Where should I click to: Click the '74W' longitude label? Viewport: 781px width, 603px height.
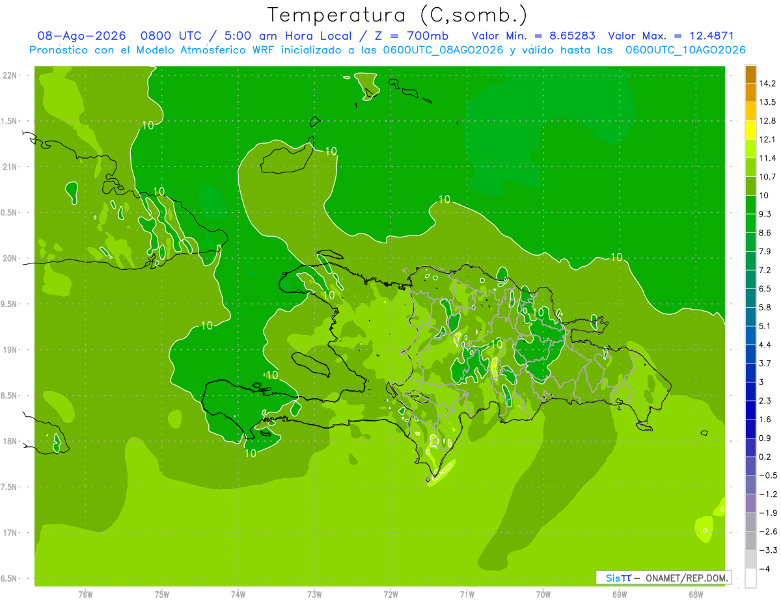click(x=238, y=594)
